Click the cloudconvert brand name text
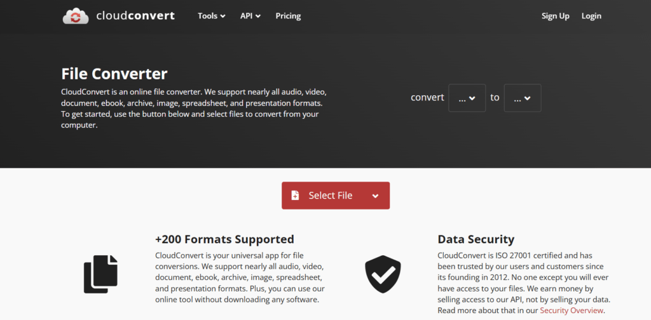Image resolution: width=651 pixels, height=320 pixels. click(134, 16)
